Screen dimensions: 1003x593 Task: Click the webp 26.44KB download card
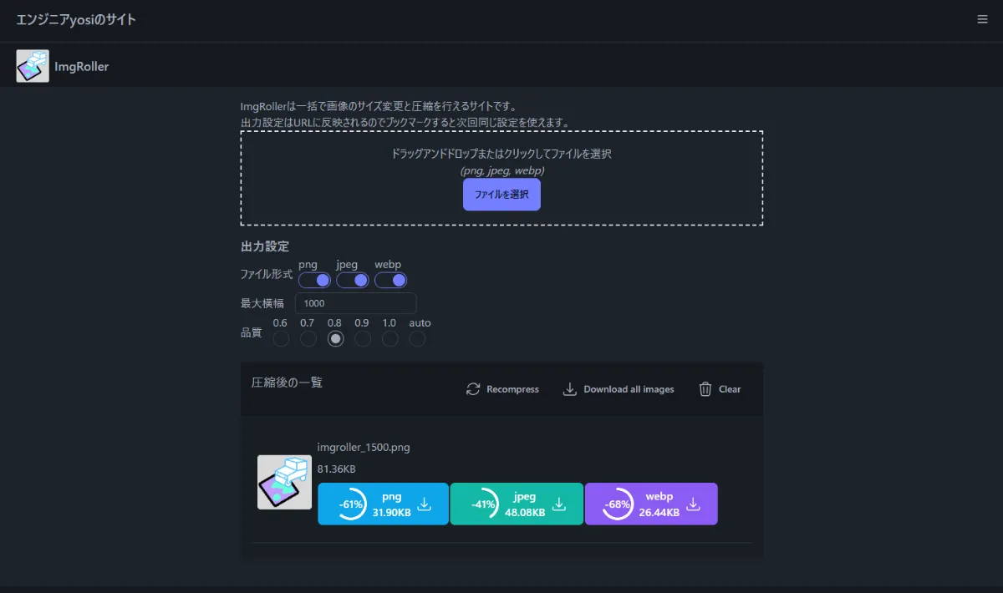tap(651, 504)
